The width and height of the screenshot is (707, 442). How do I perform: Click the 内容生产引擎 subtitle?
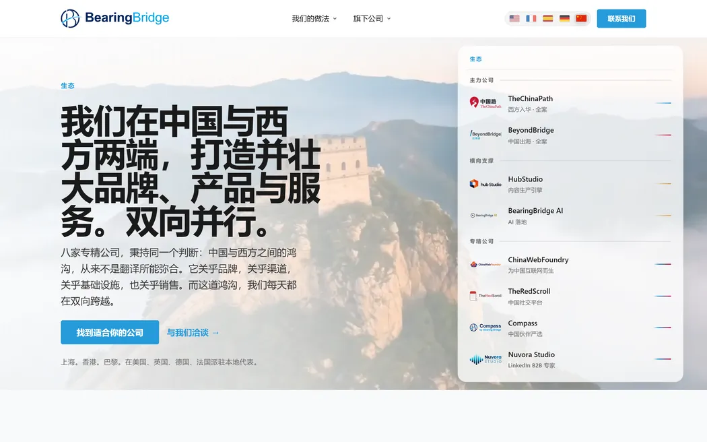pyautogui.click(x=525, y=190)
